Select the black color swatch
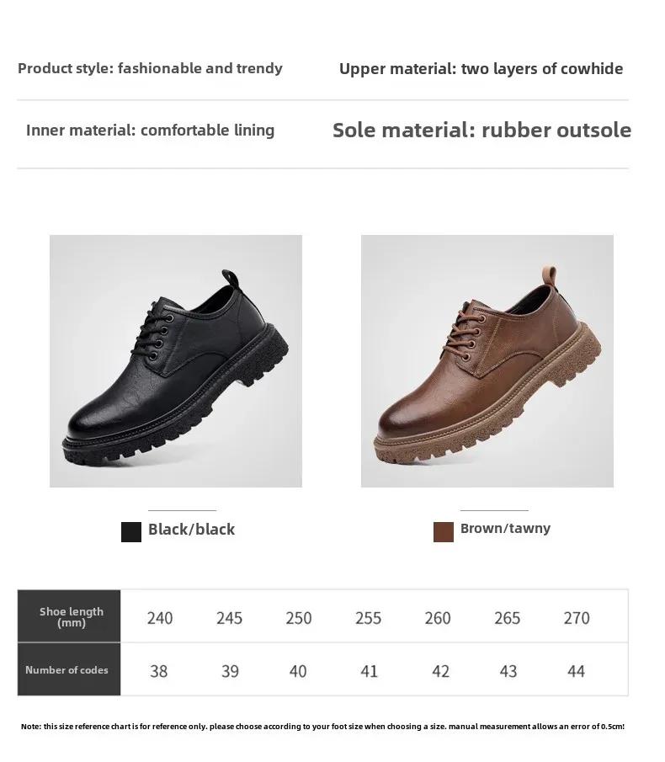 tap(131, 532)
